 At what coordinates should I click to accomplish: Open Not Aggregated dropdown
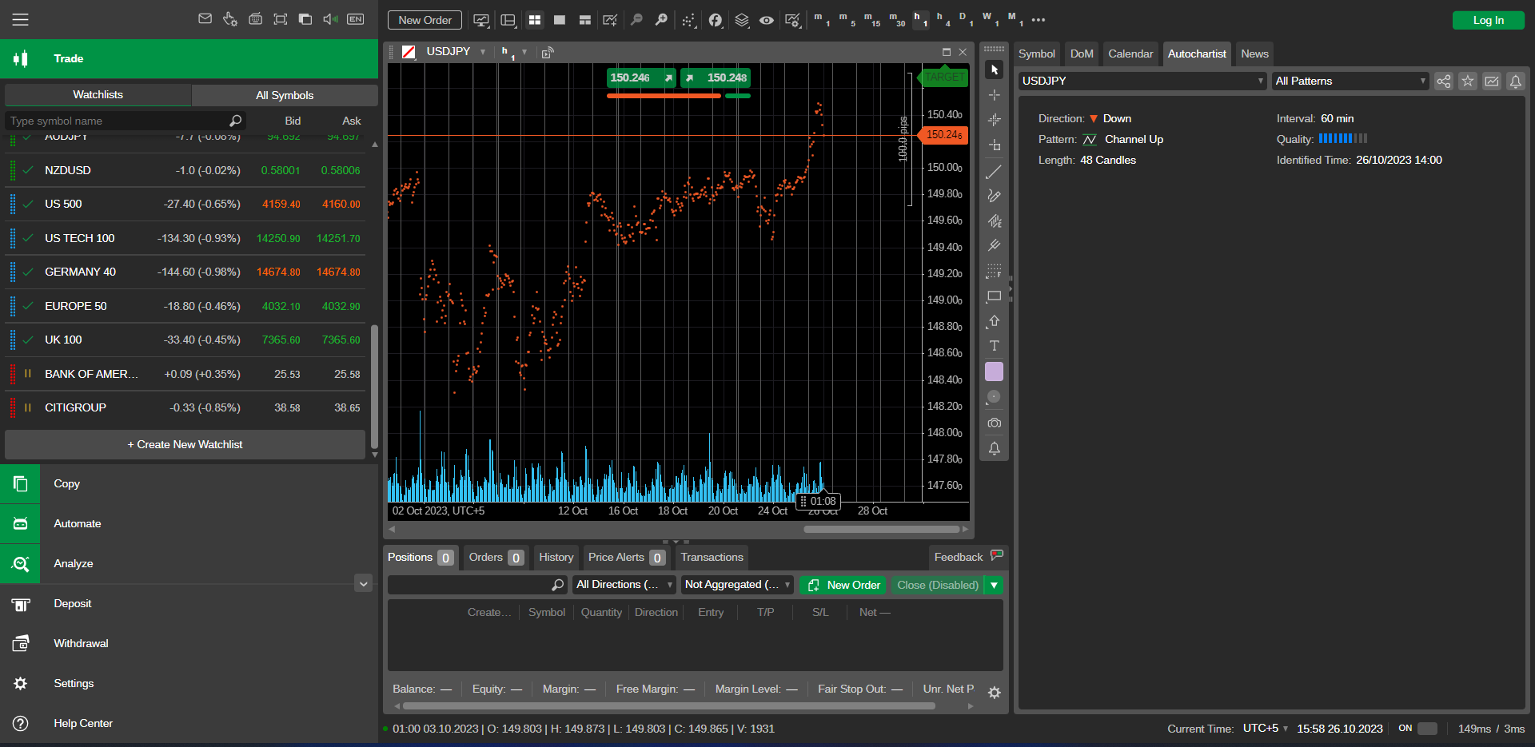point(737,585)
